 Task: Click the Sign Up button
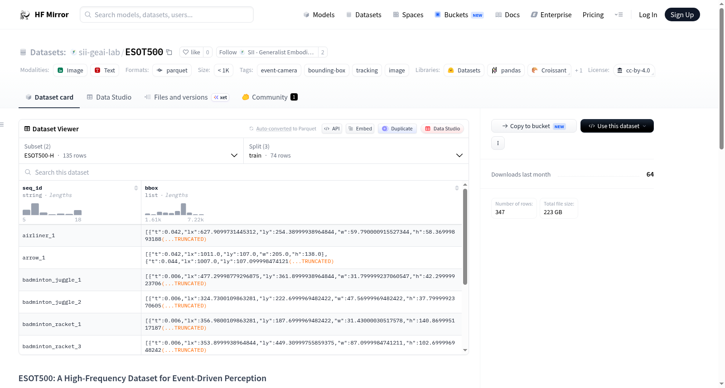682,15
